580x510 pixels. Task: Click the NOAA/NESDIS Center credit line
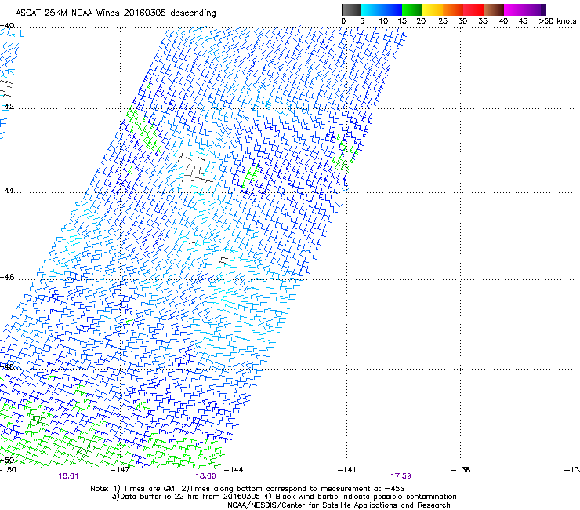point(339,505)
